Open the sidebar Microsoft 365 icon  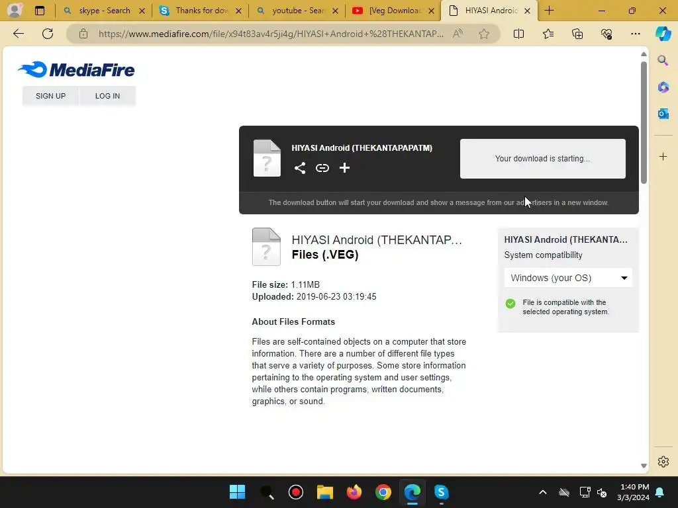click(663, 87)
